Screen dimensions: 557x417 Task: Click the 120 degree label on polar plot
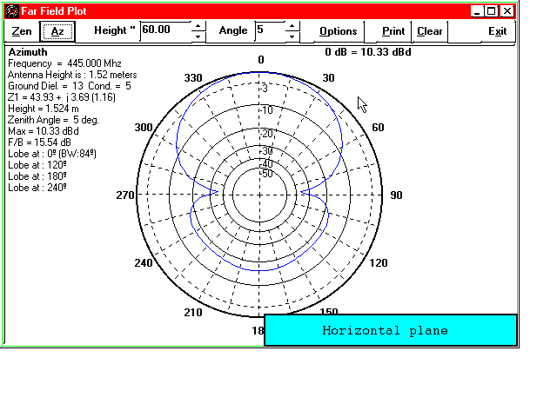[379, 263]
